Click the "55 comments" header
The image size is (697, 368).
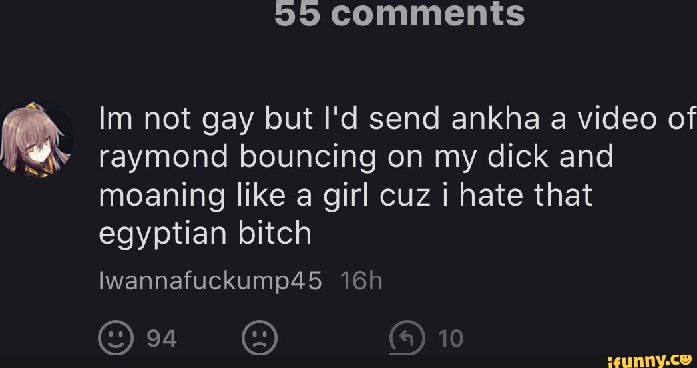(399, 13)
